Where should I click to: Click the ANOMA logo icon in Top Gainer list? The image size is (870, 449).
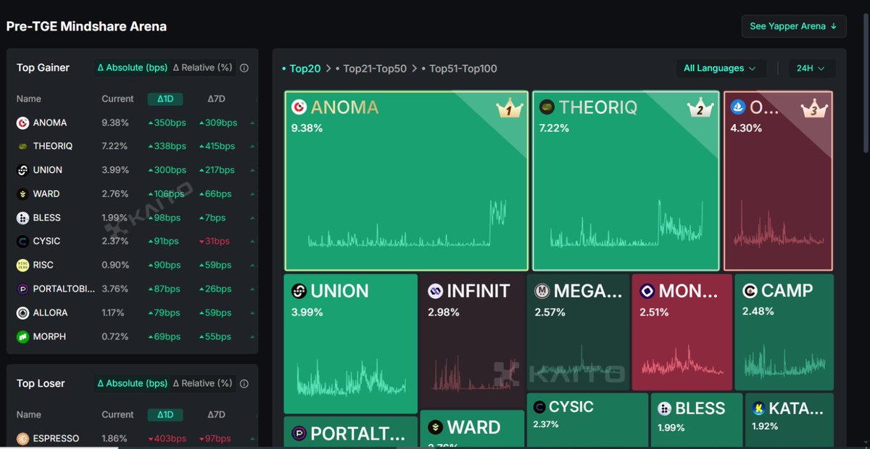click(22, 123)
